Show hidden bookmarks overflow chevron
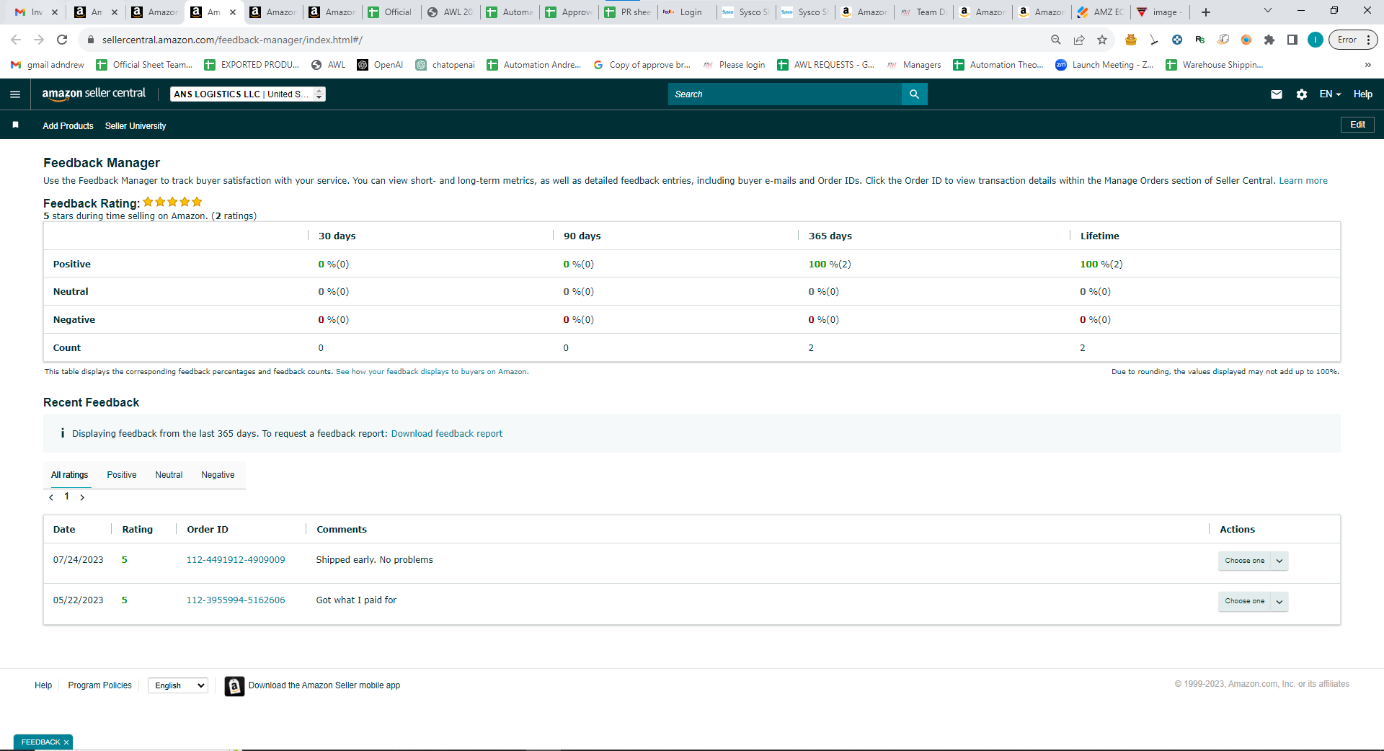Screen dimensions: 1384x751 [1367, 65]
